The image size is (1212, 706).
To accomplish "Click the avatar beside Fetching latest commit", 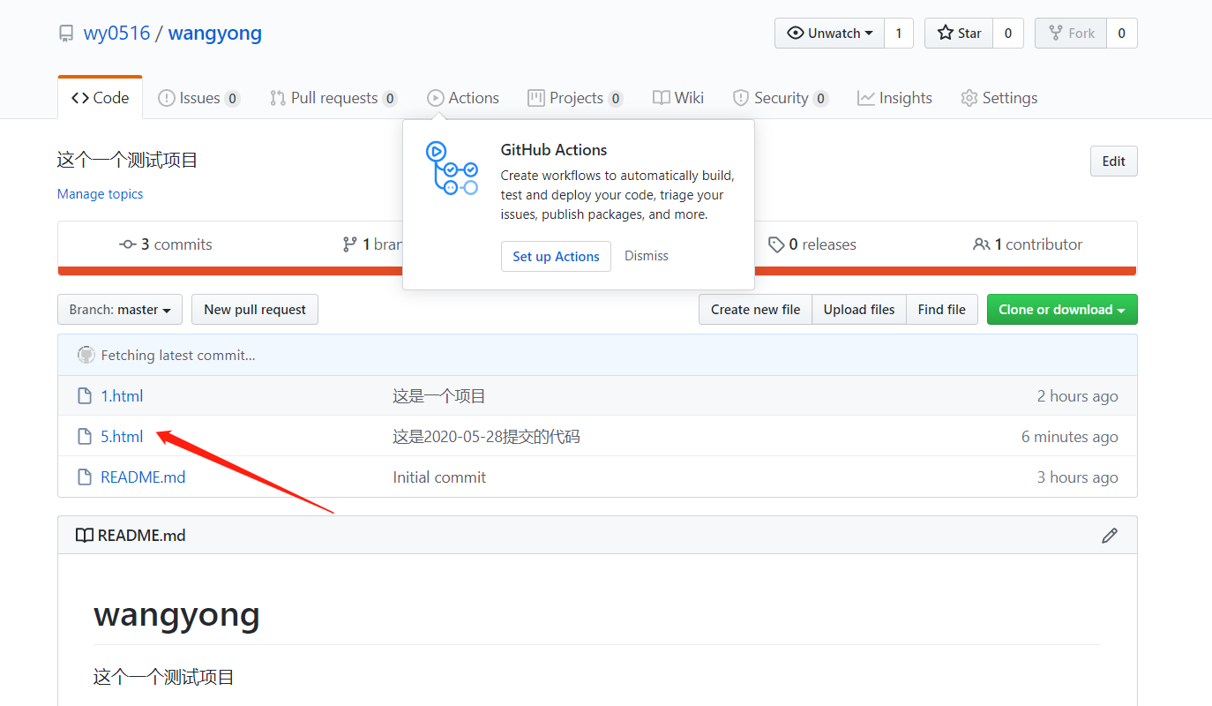I will coord(86,356).
